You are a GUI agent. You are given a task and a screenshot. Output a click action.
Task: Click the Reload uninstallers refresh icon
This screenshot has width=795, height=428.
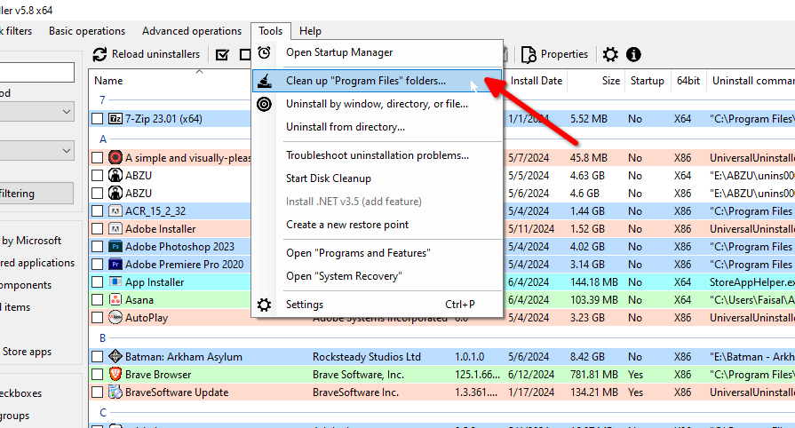tap(99, 54)
